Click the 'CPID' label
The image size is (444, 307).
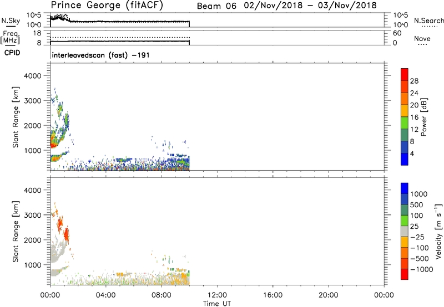click(12, 53)
